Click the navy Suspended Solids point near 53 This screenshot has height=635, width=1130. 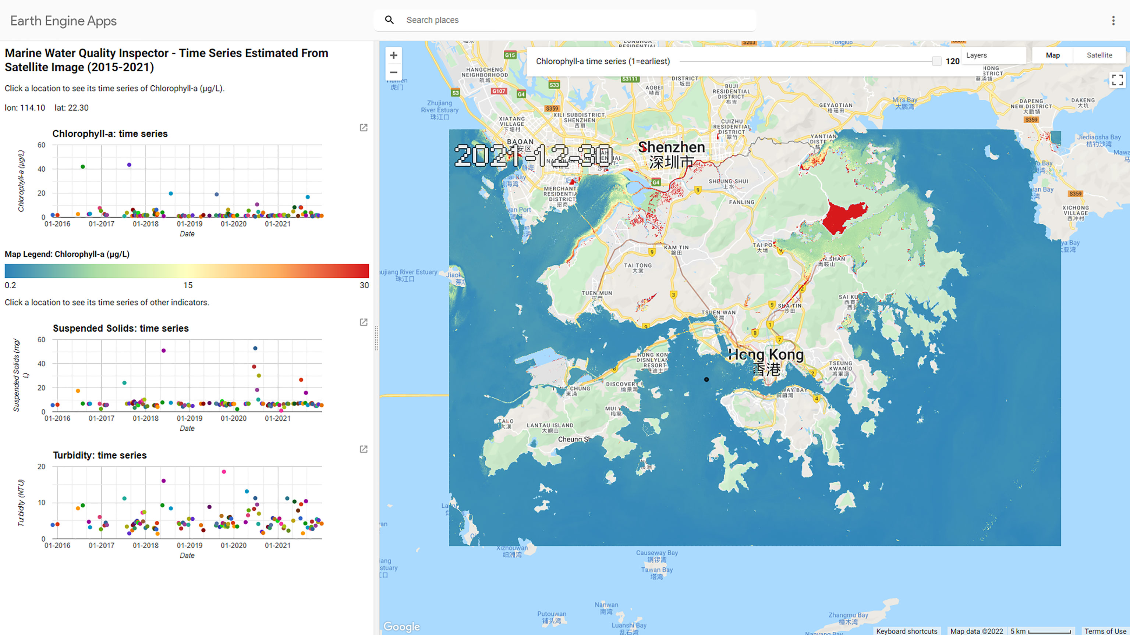(x=255, y=349)
